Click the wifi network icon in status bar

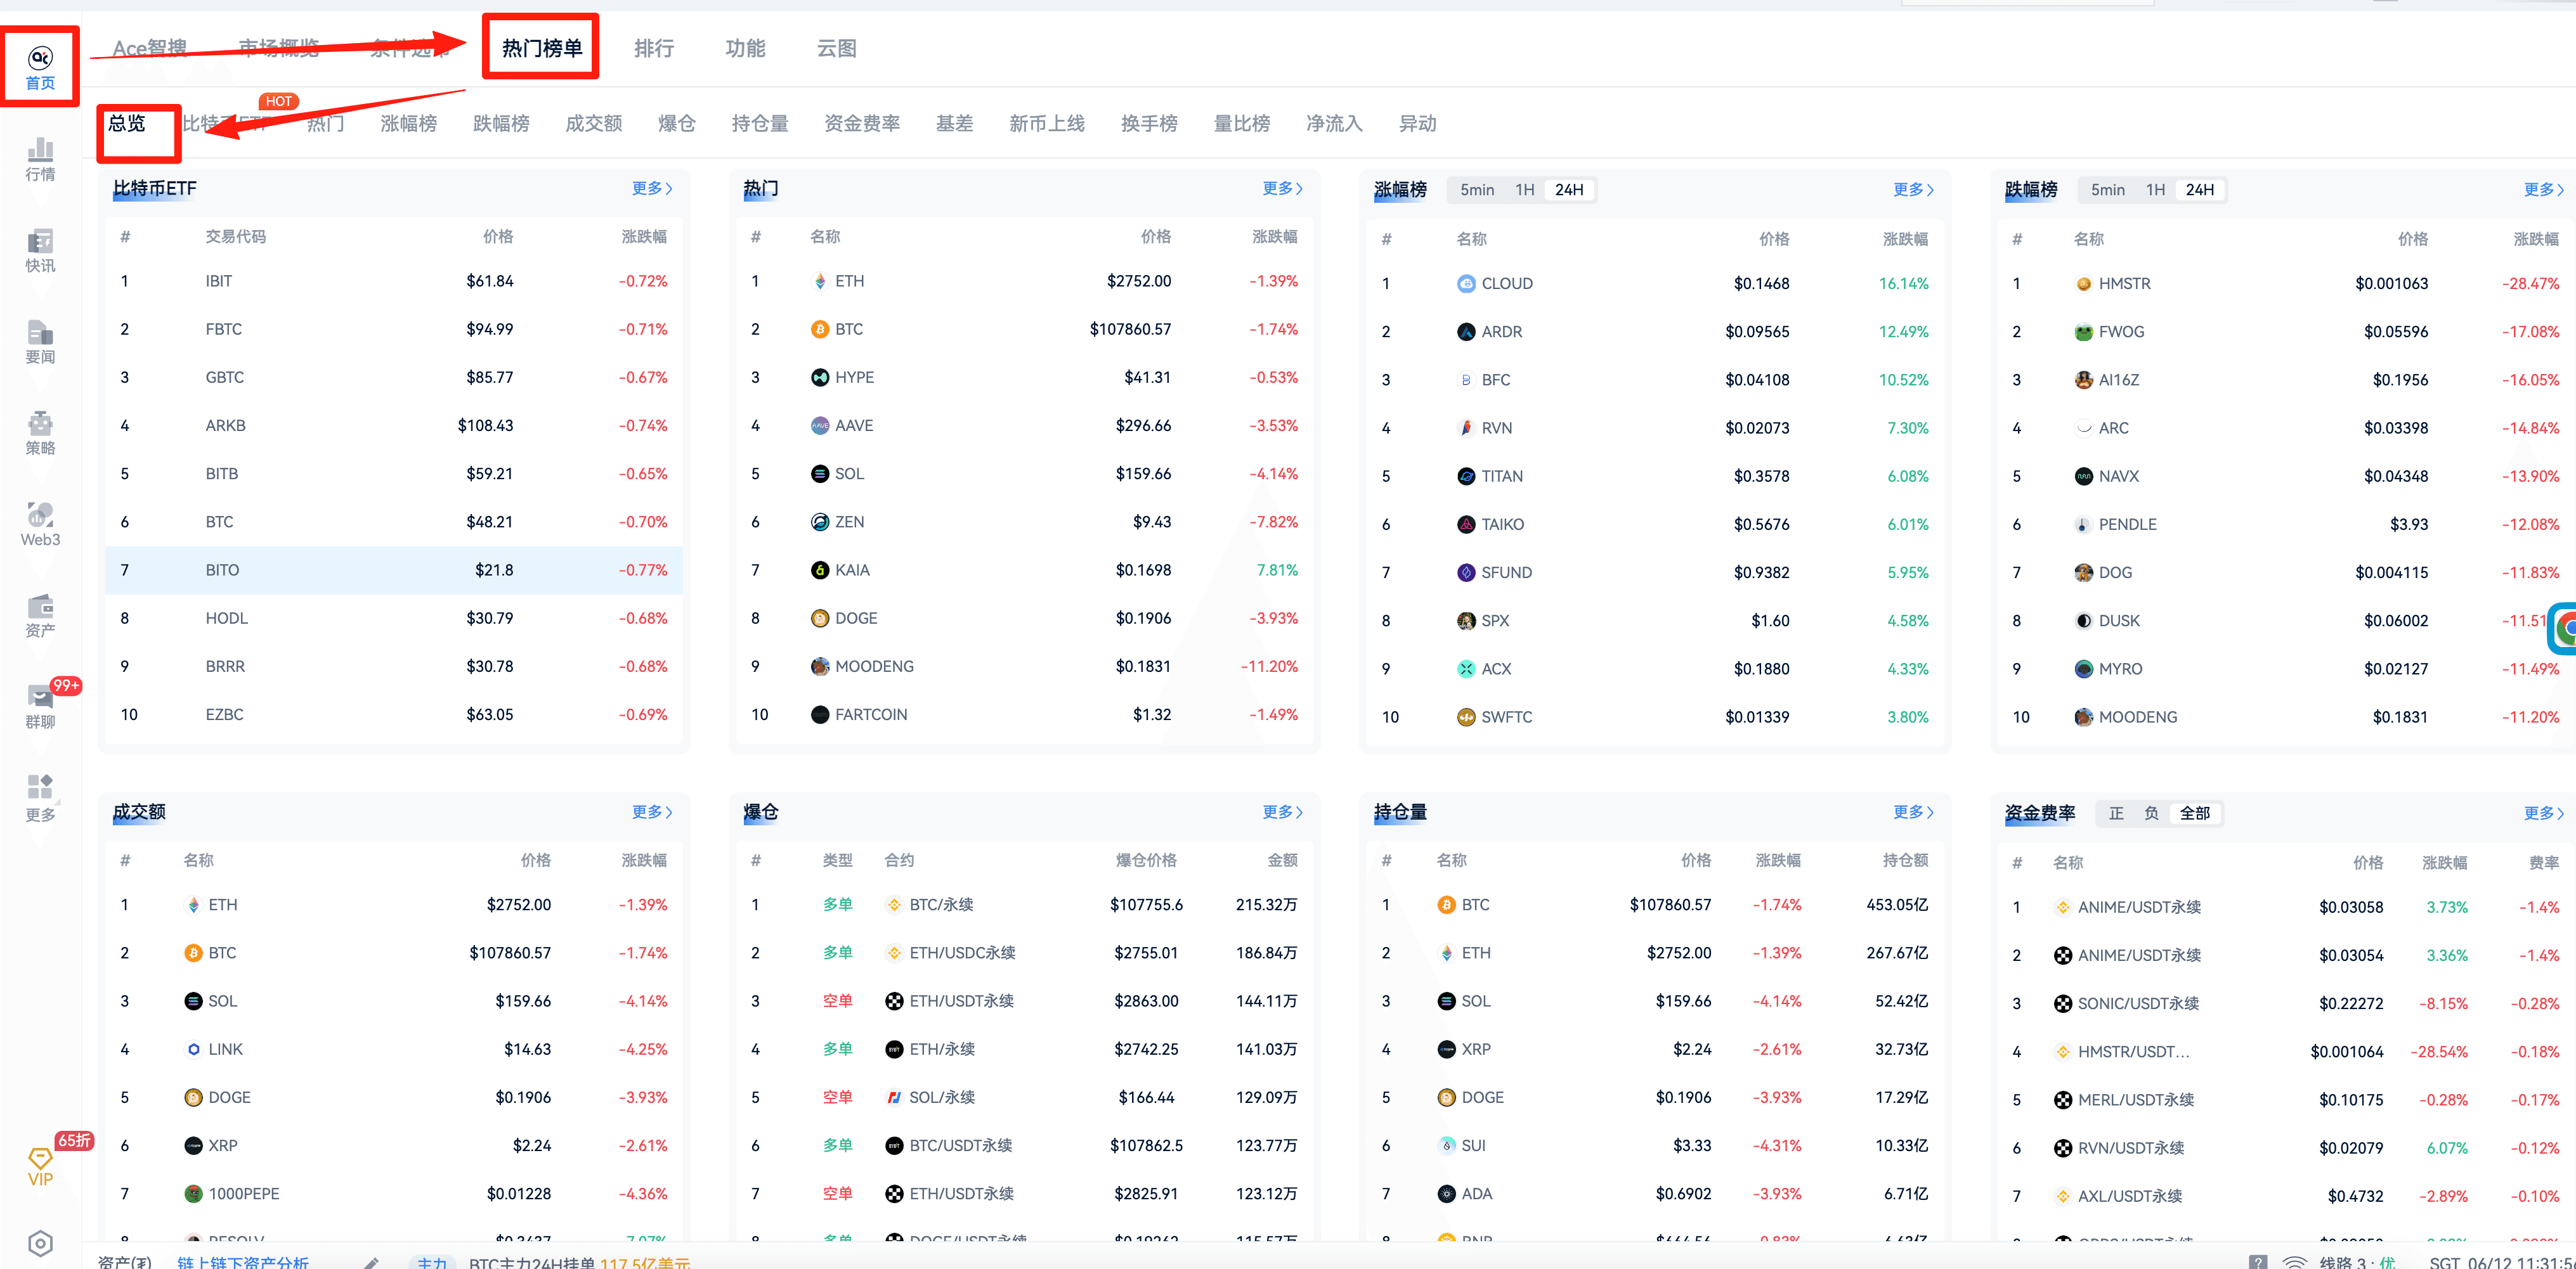click(x=2295, y=1262)
